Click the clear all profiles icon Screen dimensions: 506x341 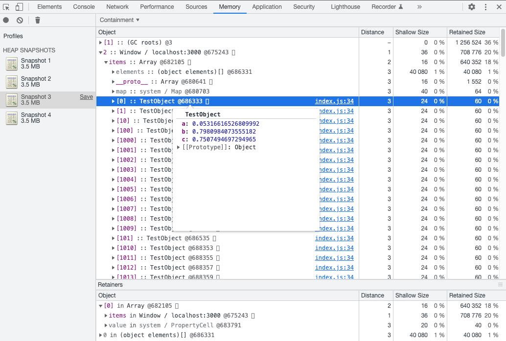point(20,20)
